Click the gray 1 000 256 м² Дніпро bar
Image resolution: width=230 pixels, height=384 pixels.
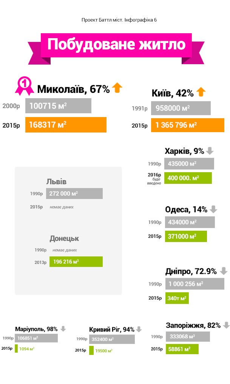point(195,284)
